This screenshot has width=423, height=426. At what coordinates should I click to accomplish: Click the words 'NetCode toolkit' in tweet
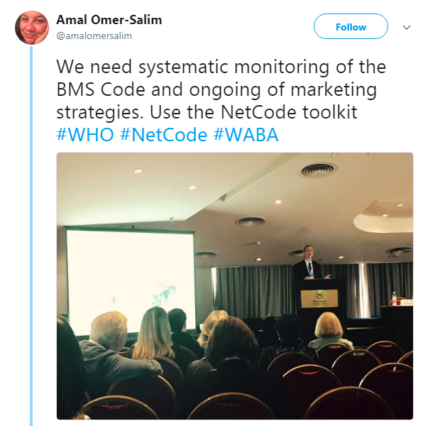pyautogui.click(x=289, y=112)
